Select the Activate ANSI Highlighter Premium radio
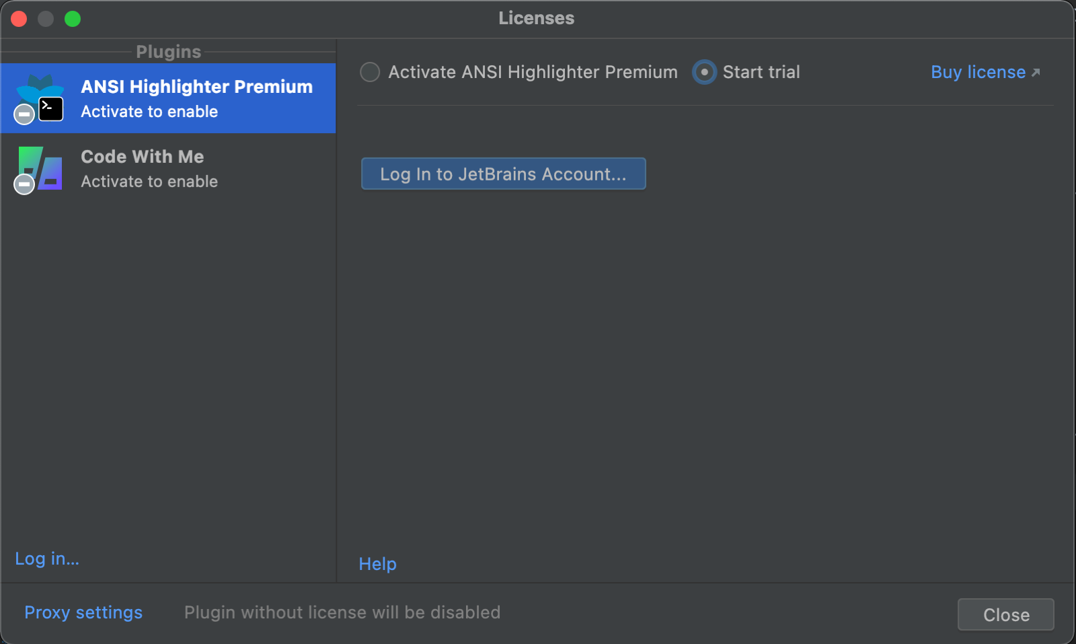Image resolution: width=1076 pixels, height=644 pixels. click(370, 72)
